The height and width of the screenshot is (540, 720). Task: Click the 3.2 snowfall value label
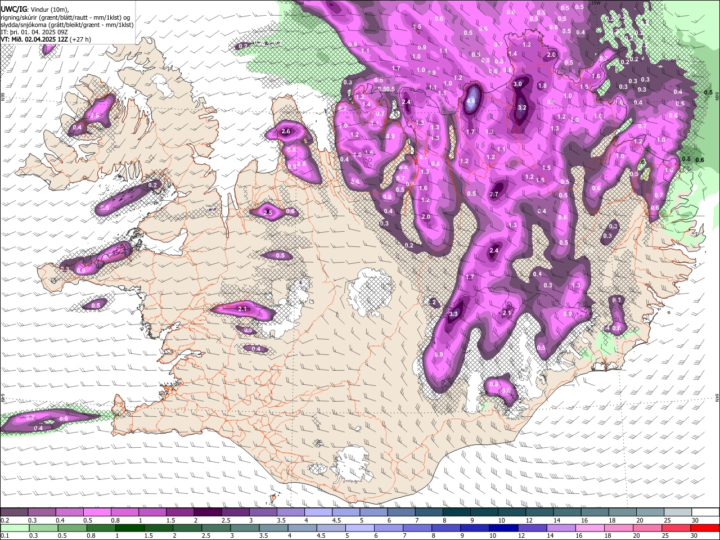click(521, 107)
